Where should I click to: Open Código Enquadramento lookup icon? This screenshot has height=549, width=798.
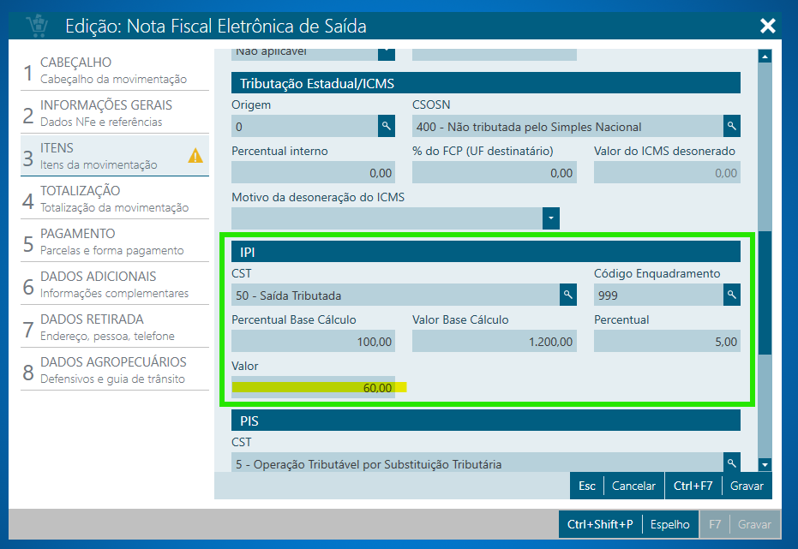tap(731, 295)
